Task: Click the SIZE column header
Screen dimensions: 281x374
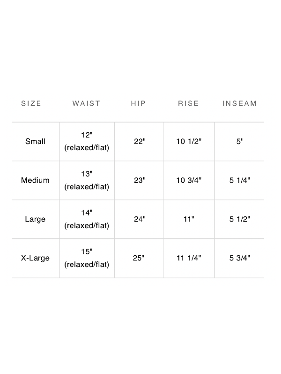Action: [31, 103]
